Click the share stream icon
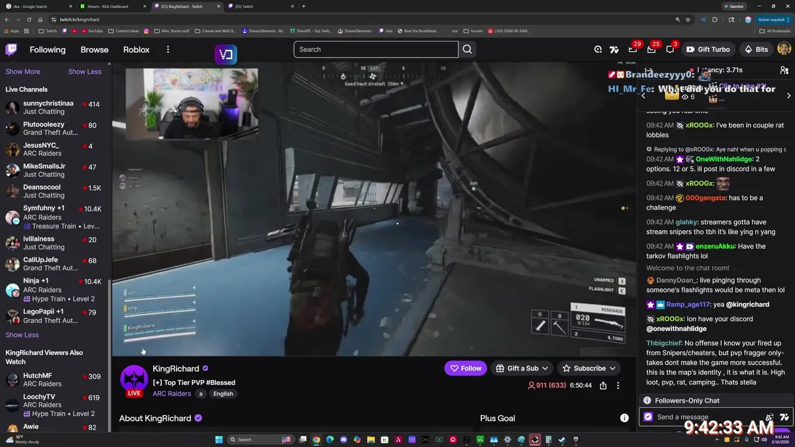The image size is (795, 447). 603,386
